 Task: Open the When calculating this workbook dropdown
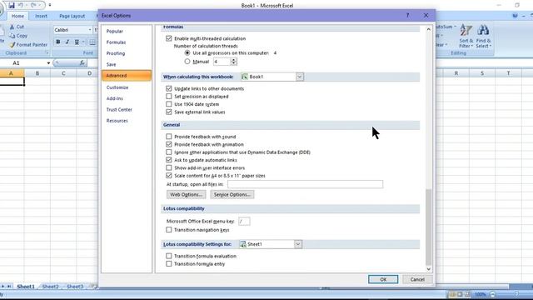click(300, 77)
